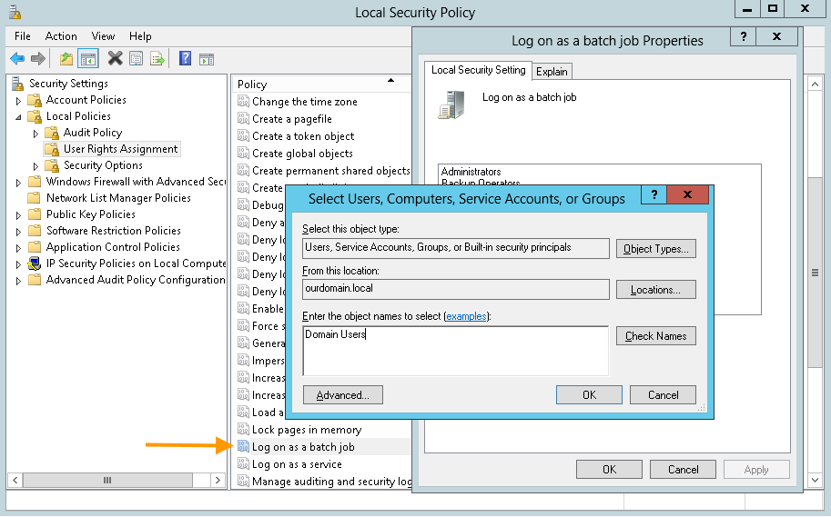Expand Windows Firewall with Advanced Security node
The height and width of the screenshot is (517, 831).
tap(18, 183)
